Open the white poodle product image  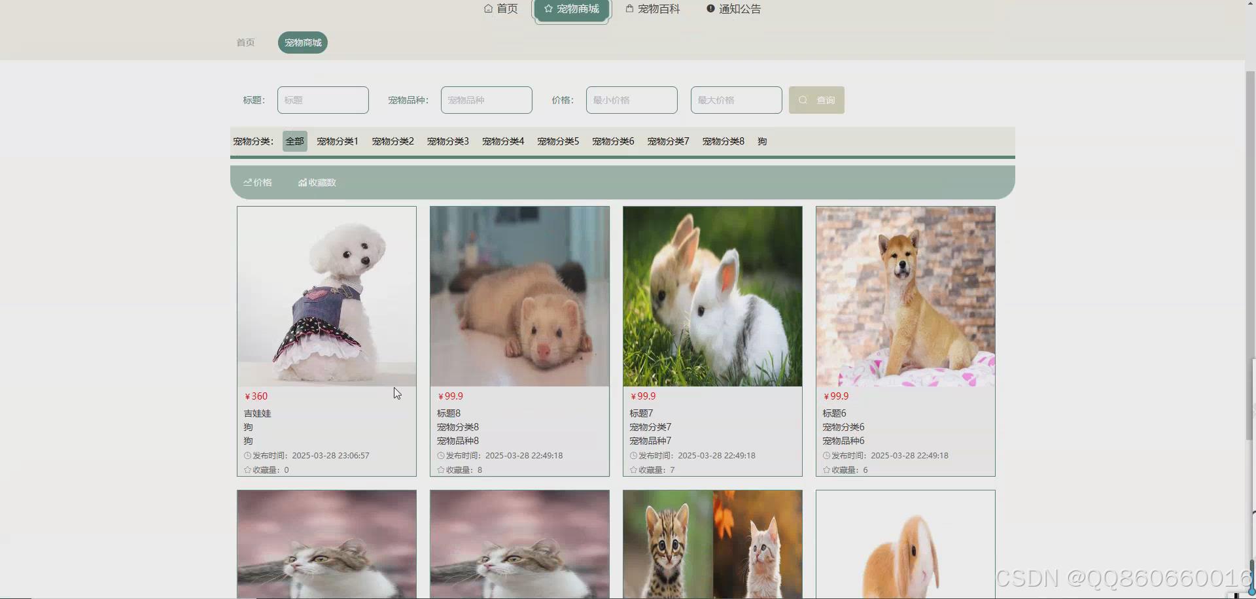326,296
